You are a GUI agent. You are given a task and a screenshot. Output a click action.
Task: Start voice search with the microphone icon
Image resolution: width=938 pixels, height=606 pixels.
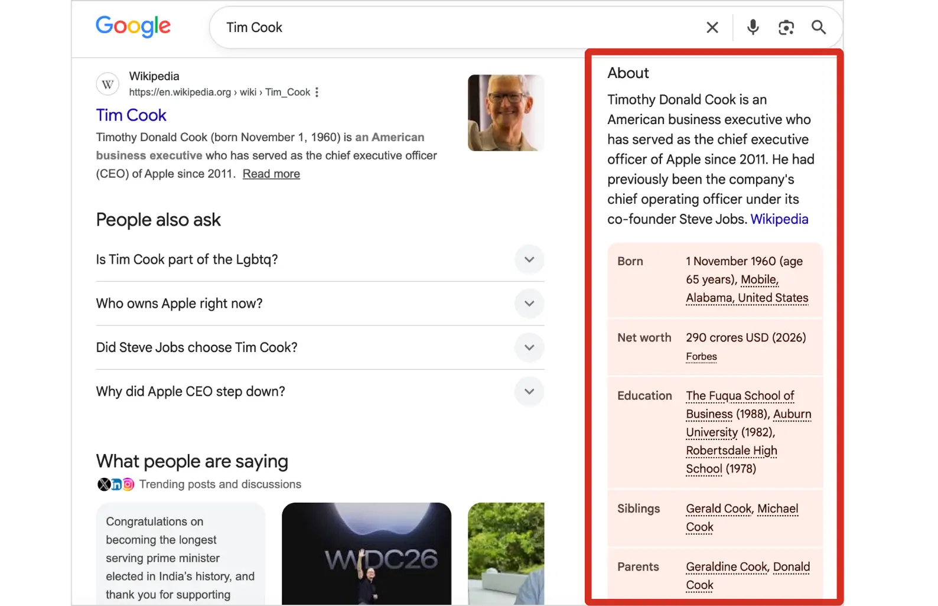coord(753,27)
